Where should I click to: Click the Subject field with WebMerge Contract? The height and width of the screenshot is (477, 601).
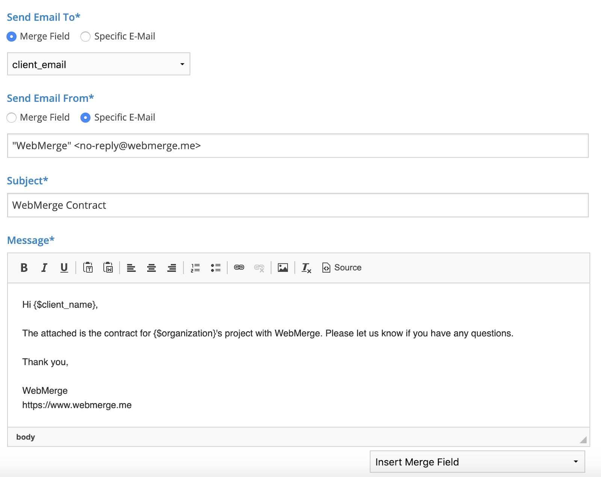pos(298,205)
